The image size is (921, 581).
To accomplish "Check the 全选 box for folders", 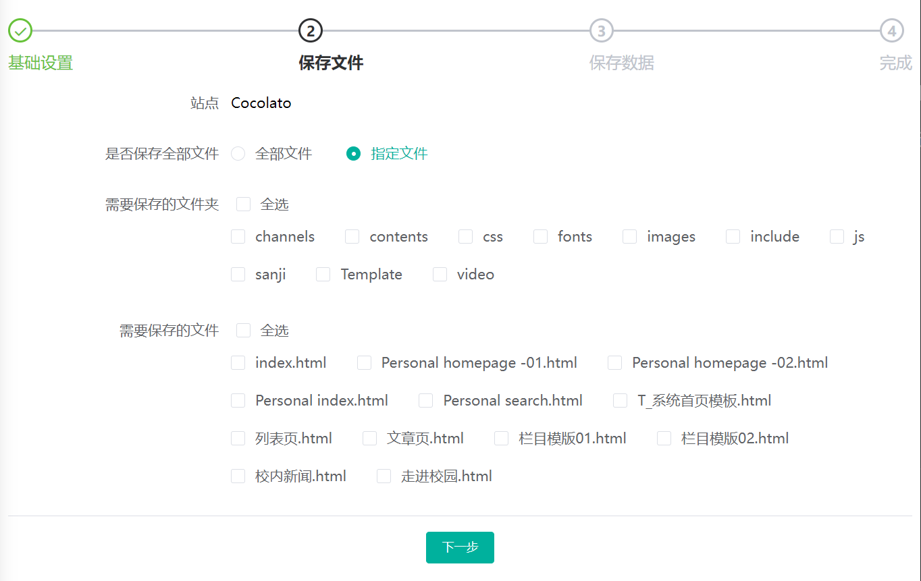I will (x=243, y=204).
